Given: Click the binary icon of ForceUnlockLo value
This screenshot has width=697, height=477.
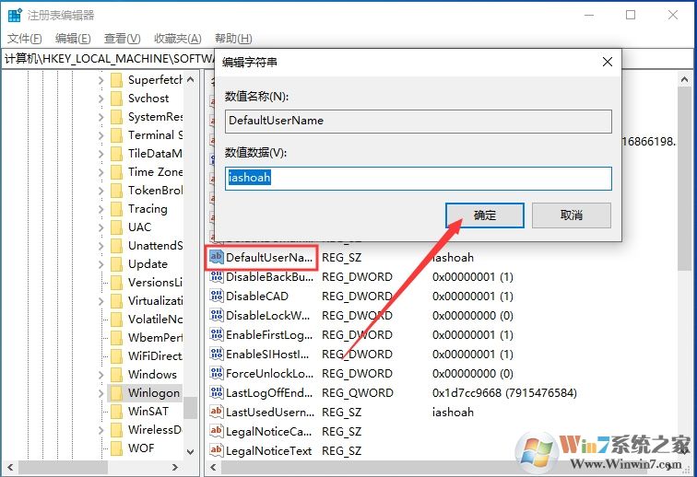Looking at the screenshot, I should pyautogui.click(x=217, y=373).
